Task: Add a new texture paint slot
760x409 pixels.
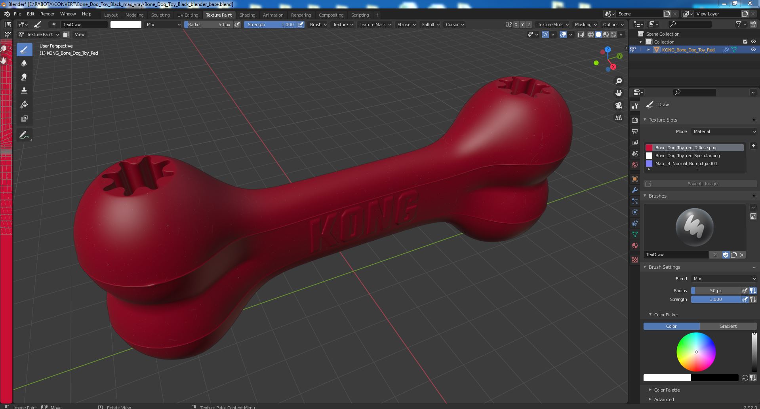Action: click(x=753, y=146)
